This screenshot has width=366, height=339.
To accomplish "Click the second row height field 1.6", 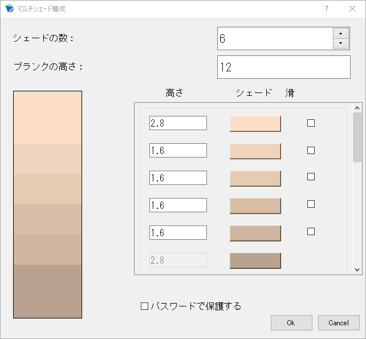I will click(x=178, y=150).
